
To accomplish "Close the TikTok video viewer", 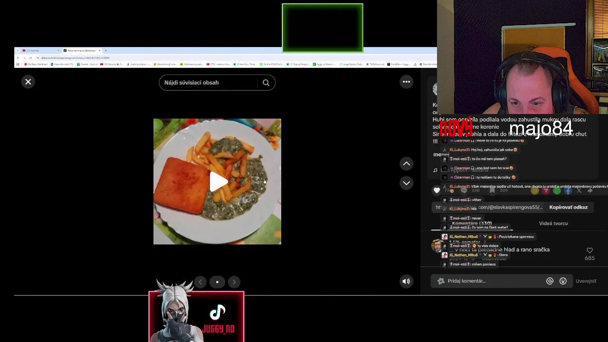I will (x=28, y=82).
